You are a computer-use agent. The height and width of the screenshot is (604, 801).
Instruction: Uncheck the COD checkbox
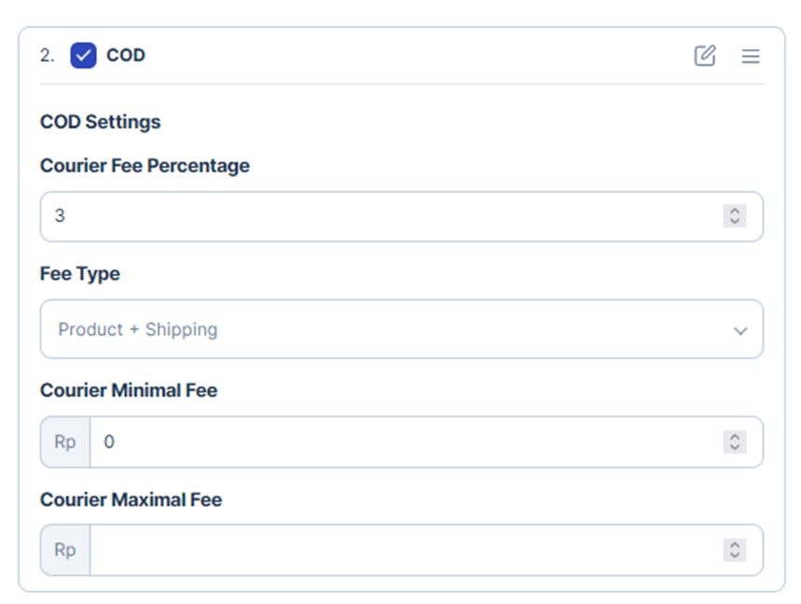point(83,55)
